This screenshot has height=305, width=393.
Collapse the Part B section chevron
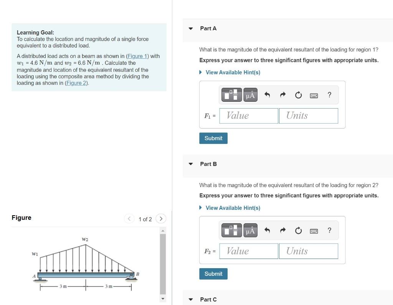pos(190,164)
